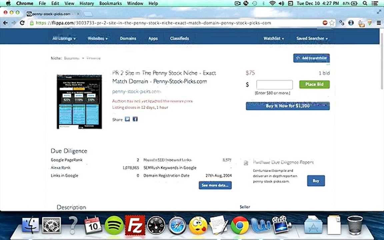The image size is (384, 240).
Task: Click the page vertical scrollbar
Action: click(x=382, y=61)
